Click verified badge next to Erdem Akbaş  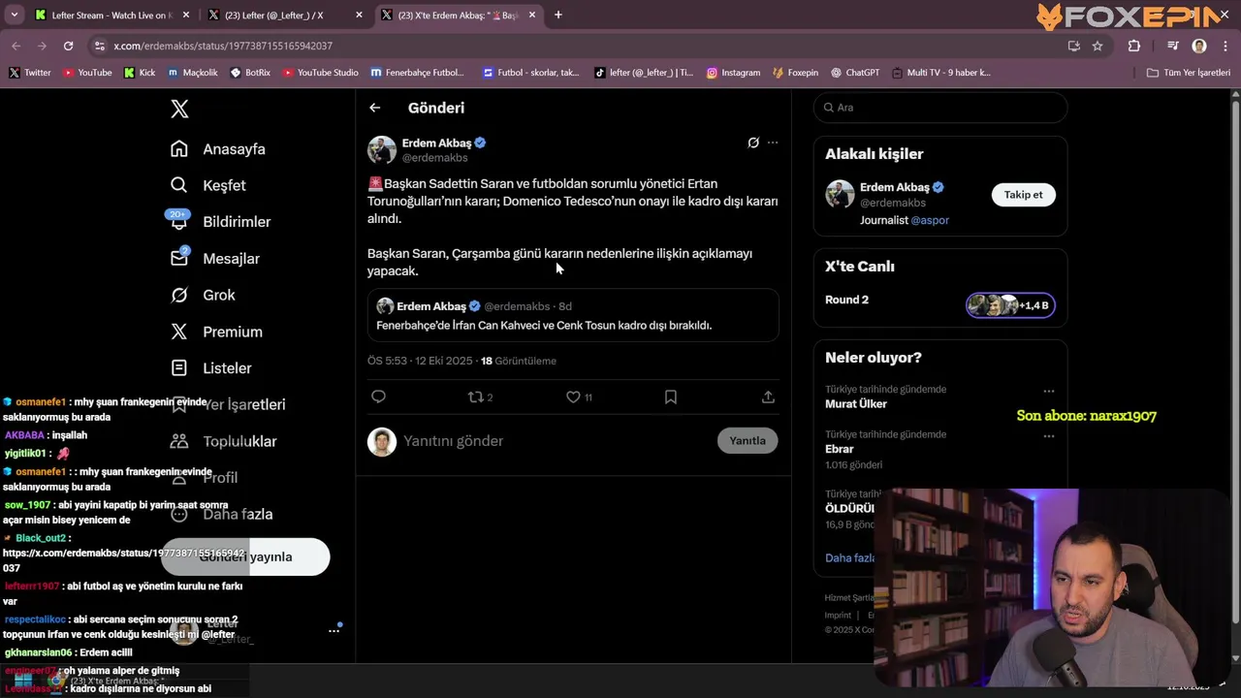tap(480, 143)
